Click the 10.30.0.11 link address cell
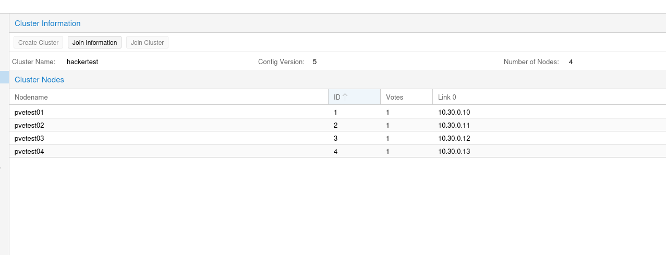Screen dimensions: 666x255 click(454, 125)
